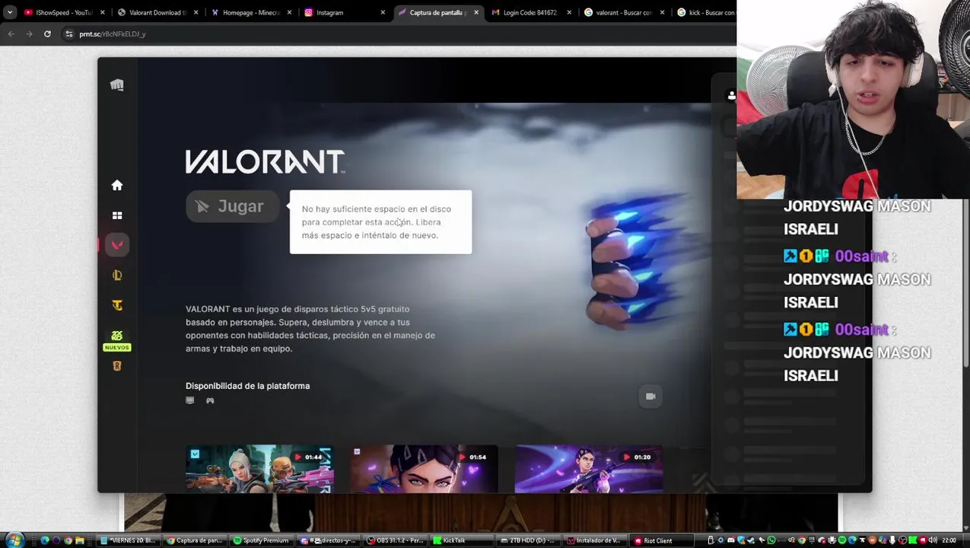
Task: Click the VALORANT logo title
Action: tap(265, 161)
